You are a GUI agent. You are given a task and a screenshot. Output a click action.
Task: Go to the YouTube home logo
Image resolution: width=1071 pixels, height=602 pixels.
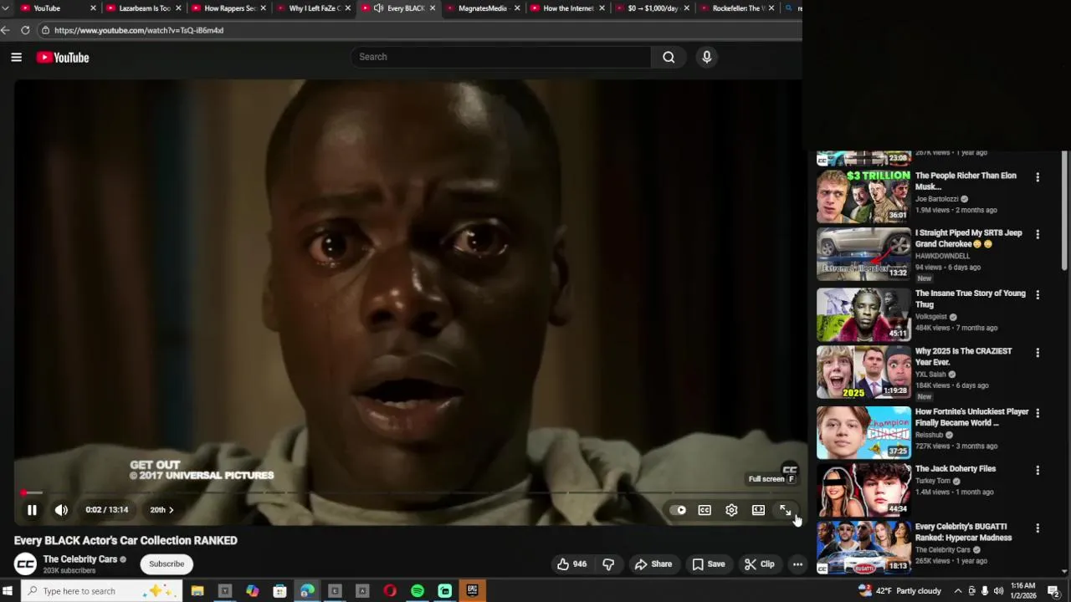point(63,57)
